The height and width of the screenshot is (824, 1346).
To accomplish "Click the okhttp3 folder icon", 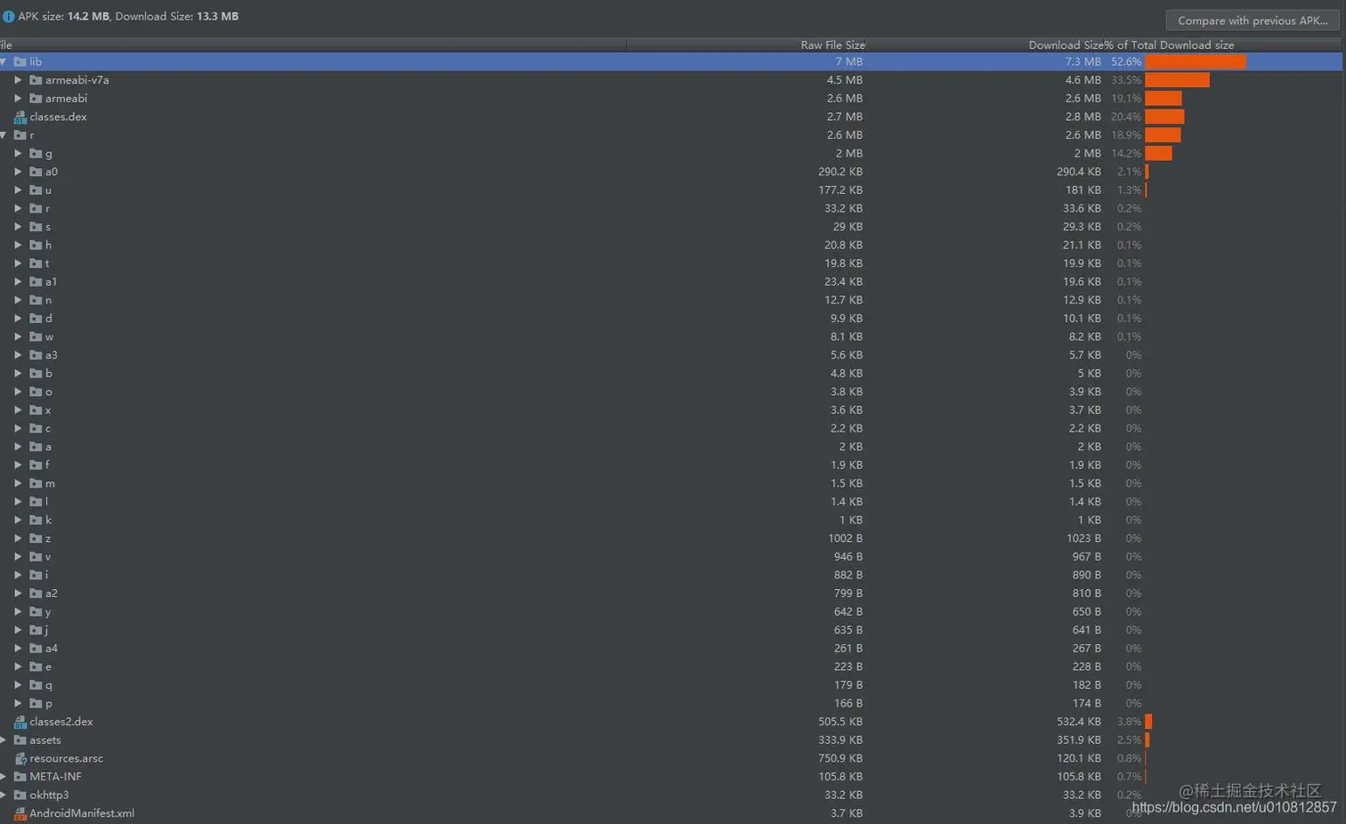I will [20, 795].
